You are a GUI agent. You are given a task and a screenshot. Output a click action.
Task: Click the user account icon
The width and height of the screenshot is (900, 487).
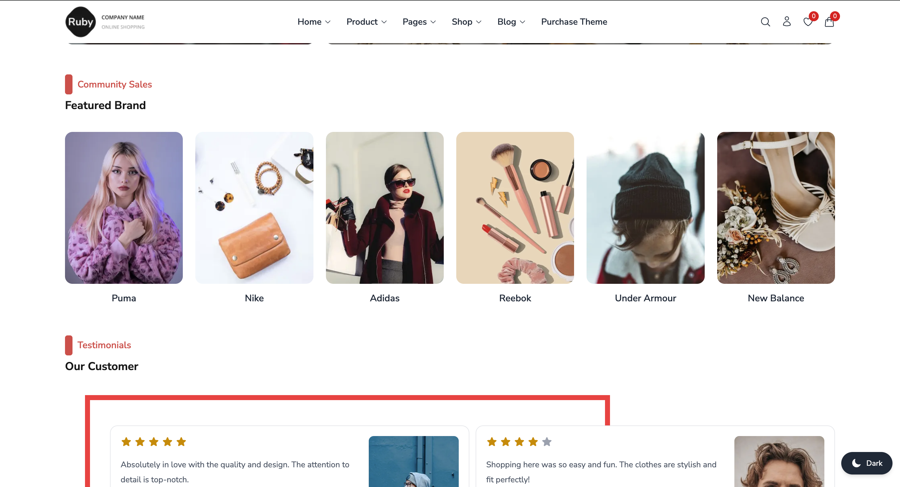click(787, 22)
